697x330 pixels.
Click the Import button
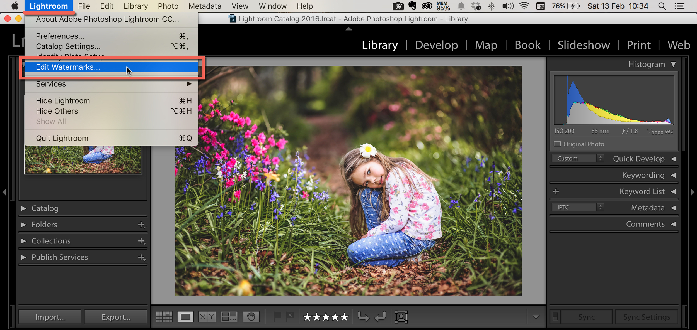pos(49,317)
